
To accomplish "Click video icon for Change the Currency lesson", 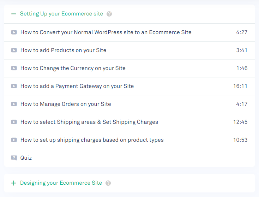I will [x=14, y=68].
